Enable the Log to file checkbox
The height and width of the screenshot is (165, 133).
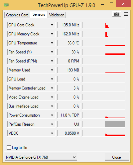coord(9,148)
